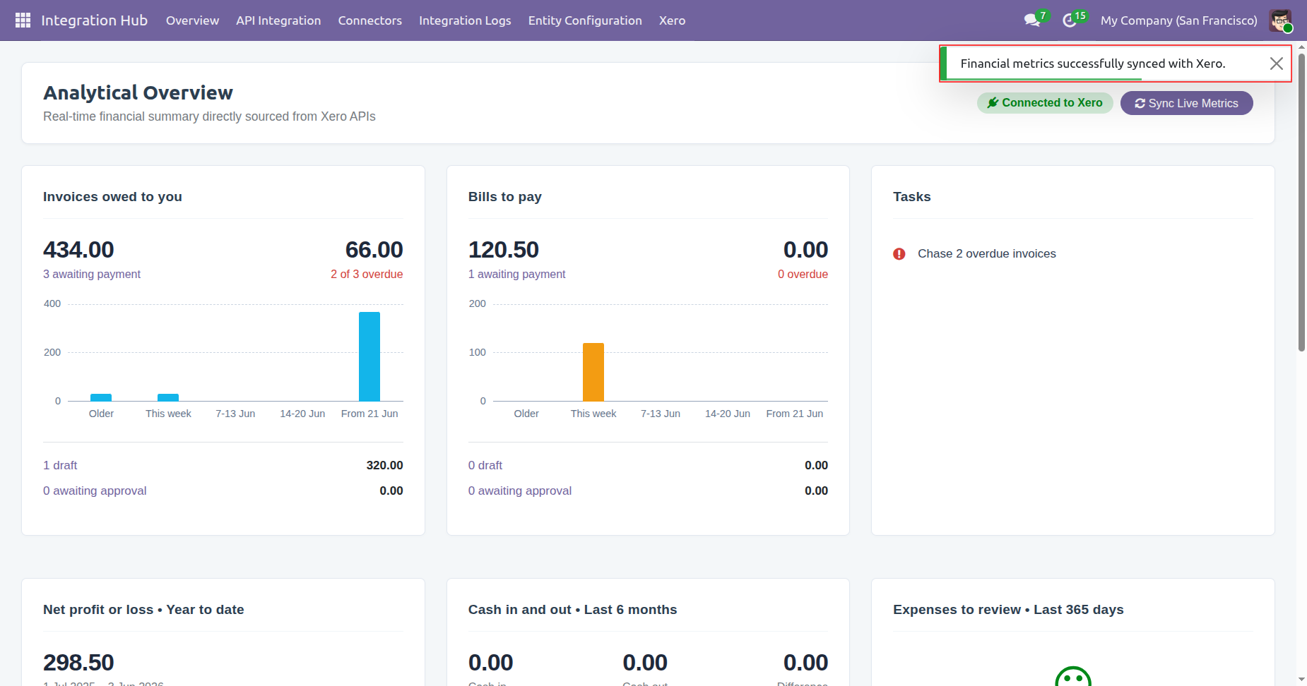The image size is (1307, 686).
Task: Open the 3 awaiting payment invoices link
Action: (x=92, y=274)
